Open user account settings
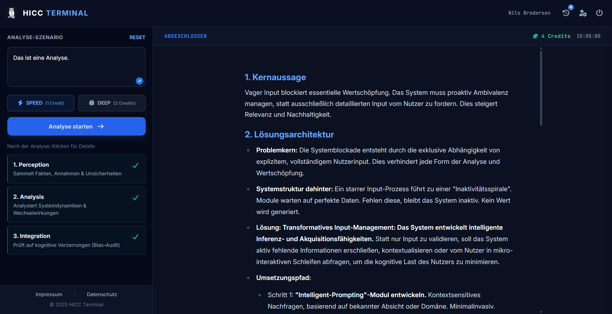The image size is (612, 314). tap(583, 13)
